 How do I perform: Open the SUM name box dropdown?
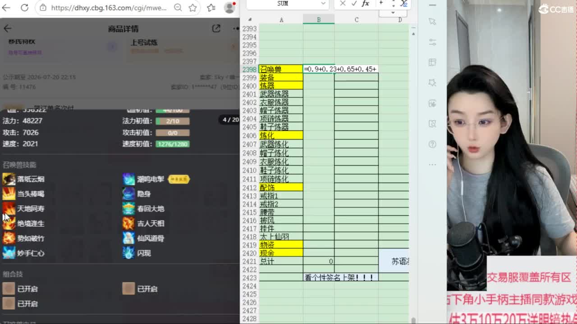point(323,4)
